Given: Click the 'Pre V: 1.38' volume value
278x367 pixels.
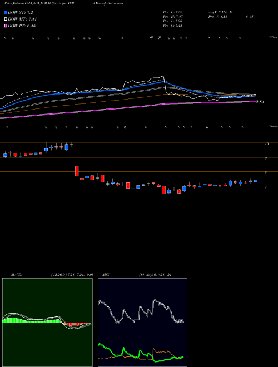Looking at the screenshot, I should pos(218,17).
